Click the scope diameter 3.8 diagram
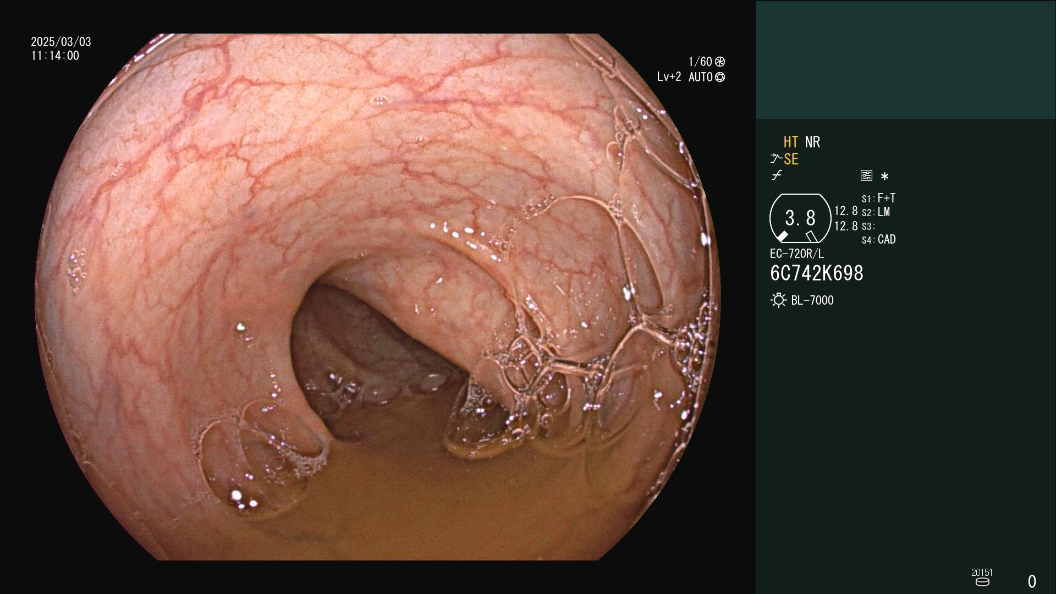Screen dimensions: 1056x594 [x=800, y=218]
